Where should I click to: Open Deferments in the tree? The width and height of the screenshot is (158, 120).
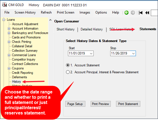tap(19, 77)
